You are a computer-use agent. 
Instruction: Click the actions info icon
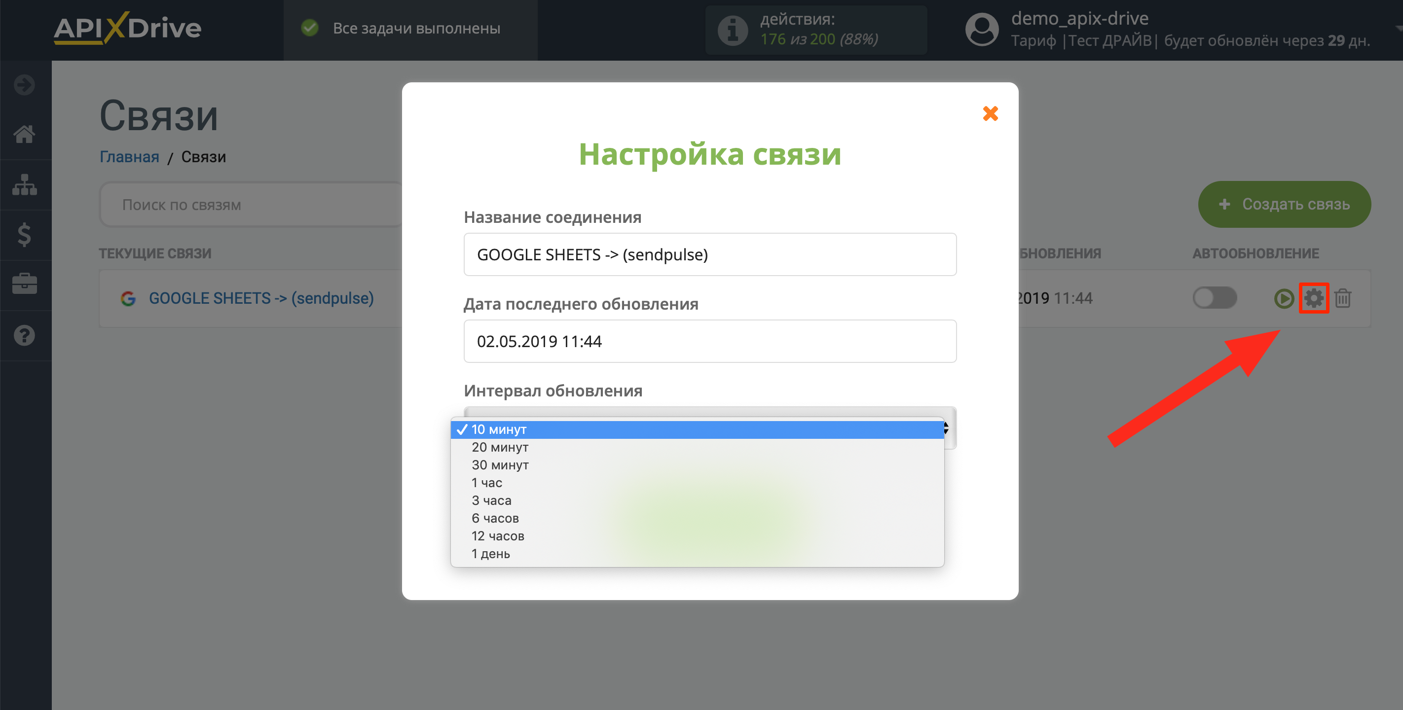point(733,30)
